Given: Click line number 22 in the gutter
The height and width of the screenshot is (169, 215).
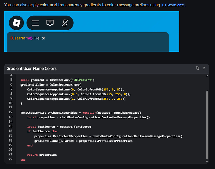Looking at the screenshot, I should pyautogui.click(x=10, y=159).
